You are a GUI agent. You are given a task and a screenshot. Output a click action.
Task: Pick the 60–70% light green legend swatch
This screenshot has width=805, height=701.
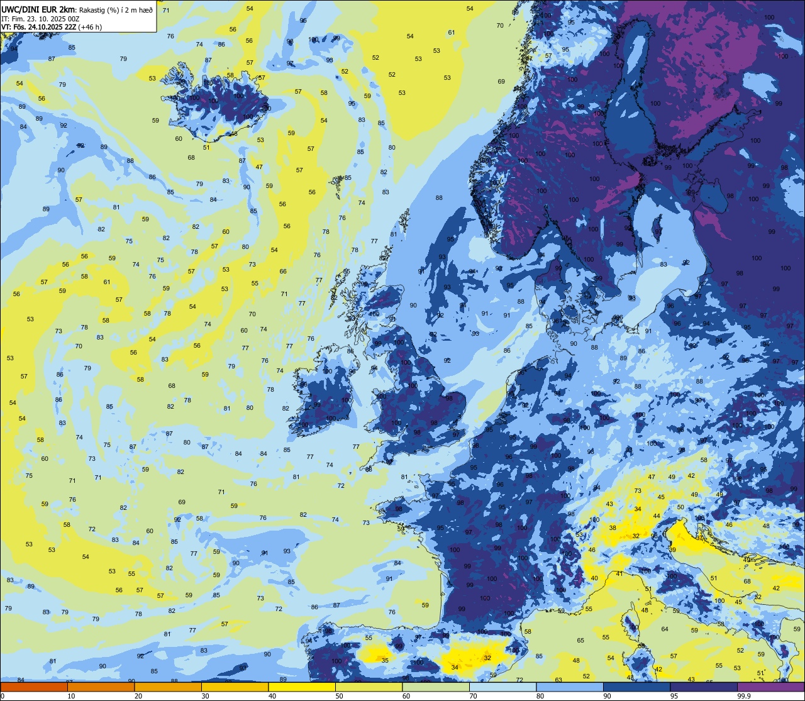[x=436, y=687]
